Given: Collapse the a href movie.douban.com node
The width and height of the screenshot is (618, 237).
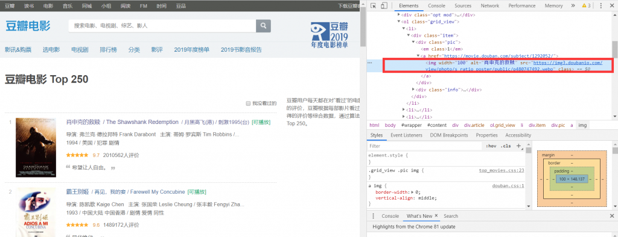Looking at the screenshot, I should tap(418, 56).
